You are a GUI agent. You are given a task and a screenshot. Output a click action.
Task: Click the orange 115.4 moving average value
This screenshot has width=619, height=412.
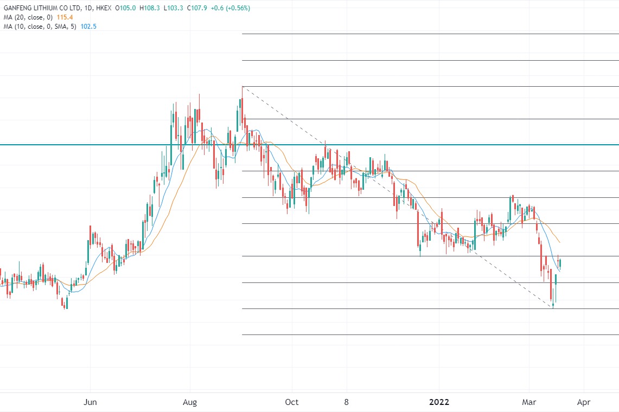[x=65, y=17]
